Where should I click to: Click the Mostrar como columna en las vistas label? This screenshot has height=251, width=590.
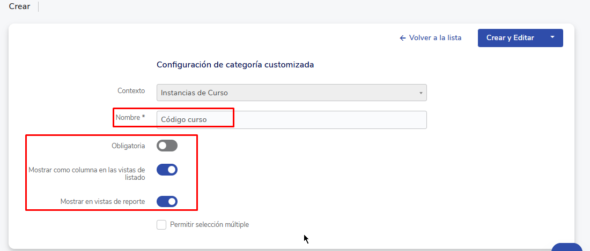click(87, 174)
